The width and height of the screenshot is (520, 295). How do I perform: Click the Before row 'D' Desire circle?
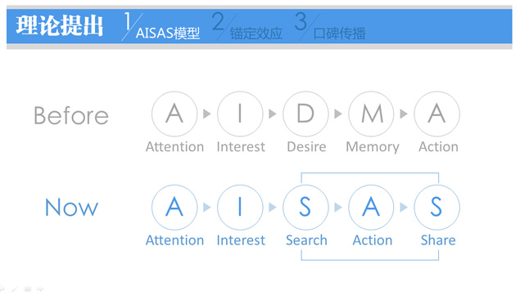click(x=305, y=114)
